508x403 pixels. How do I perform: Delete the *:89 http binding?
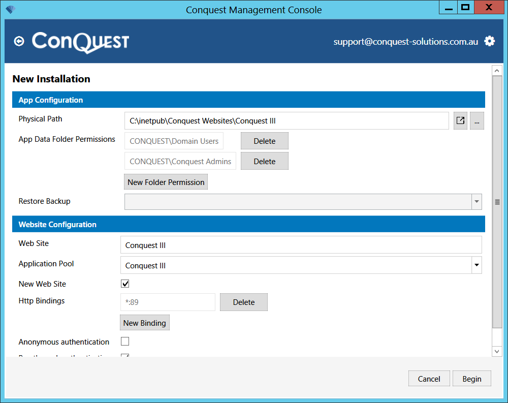(x=244, y=302)
